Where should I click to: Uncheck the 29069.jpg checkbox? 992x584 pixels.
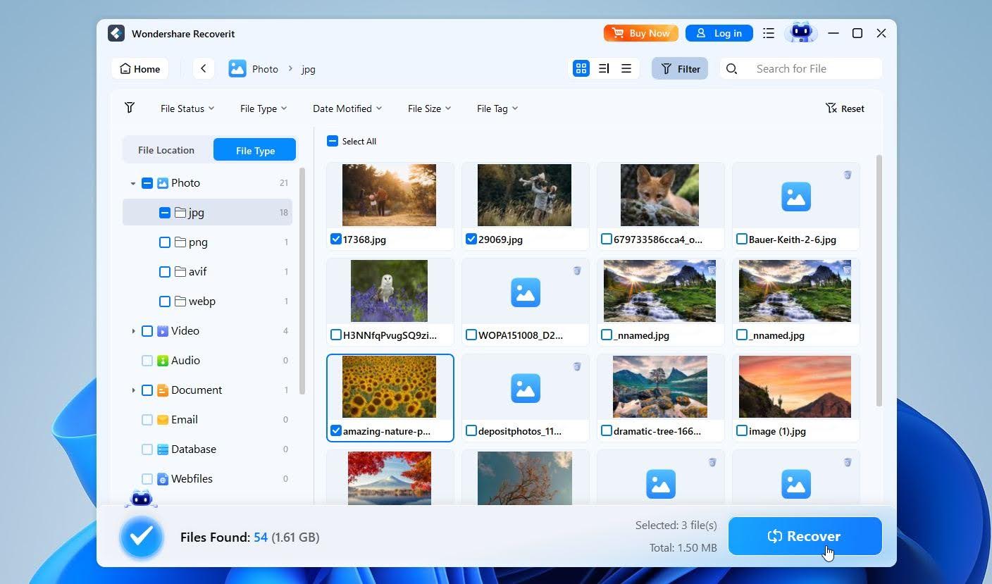tap(471, 240)
